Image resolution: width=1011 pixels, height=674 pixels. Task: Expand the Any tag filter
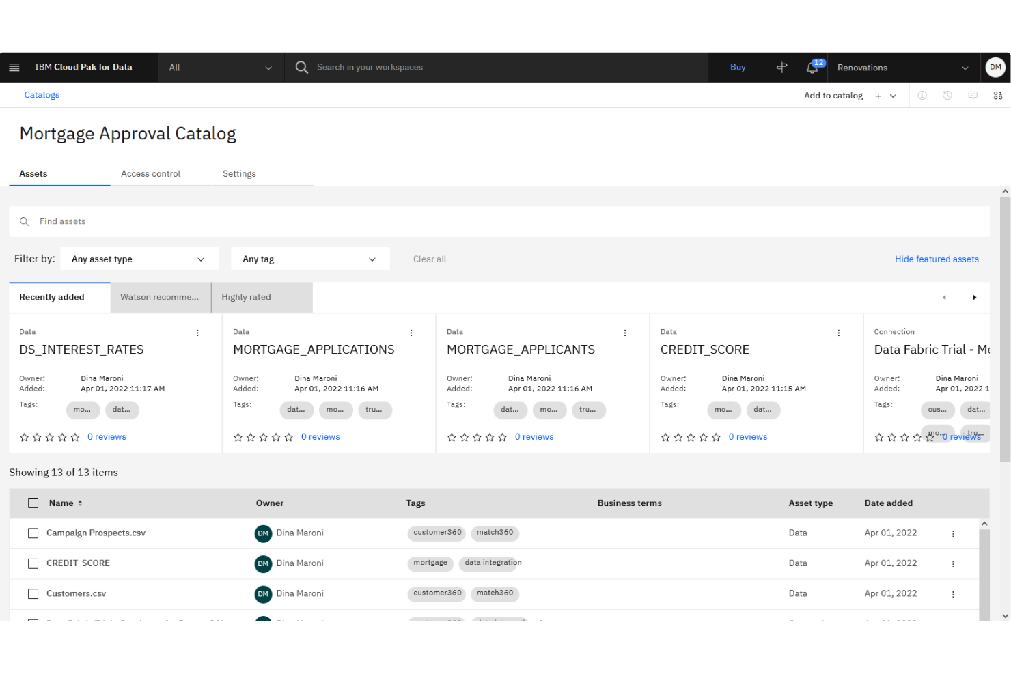click(310, 259)
